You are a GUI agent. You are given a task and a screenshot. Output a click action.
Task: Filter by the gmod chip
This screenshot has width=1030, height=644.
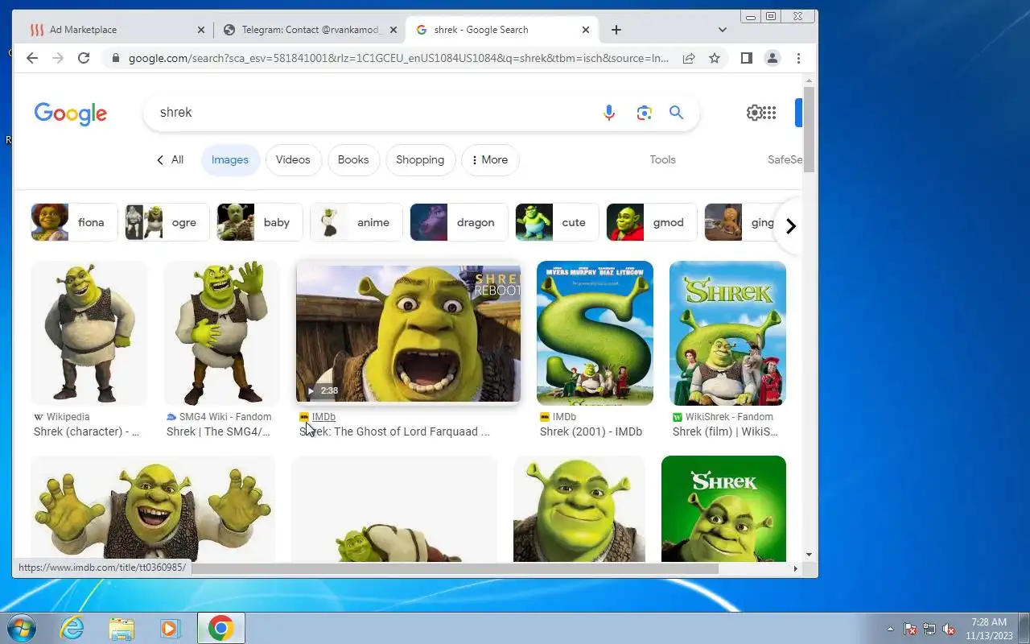(x=651, y=222)
